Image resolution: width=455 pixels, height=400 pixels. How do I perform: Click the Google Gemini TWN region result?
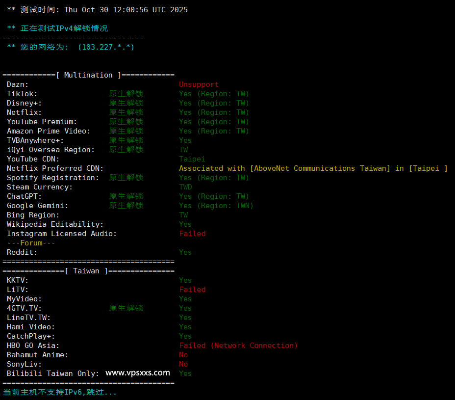pyautogui.click(x=216, y=206)
